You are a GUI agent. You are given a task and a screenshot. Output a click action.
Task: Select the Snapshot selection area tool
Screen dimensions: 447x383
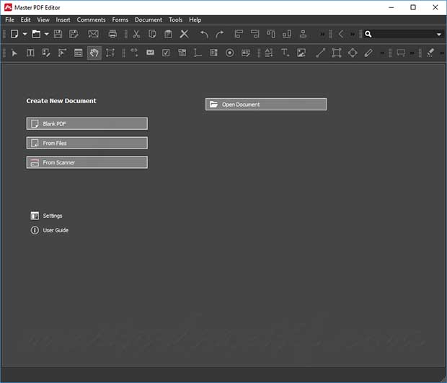110,53
